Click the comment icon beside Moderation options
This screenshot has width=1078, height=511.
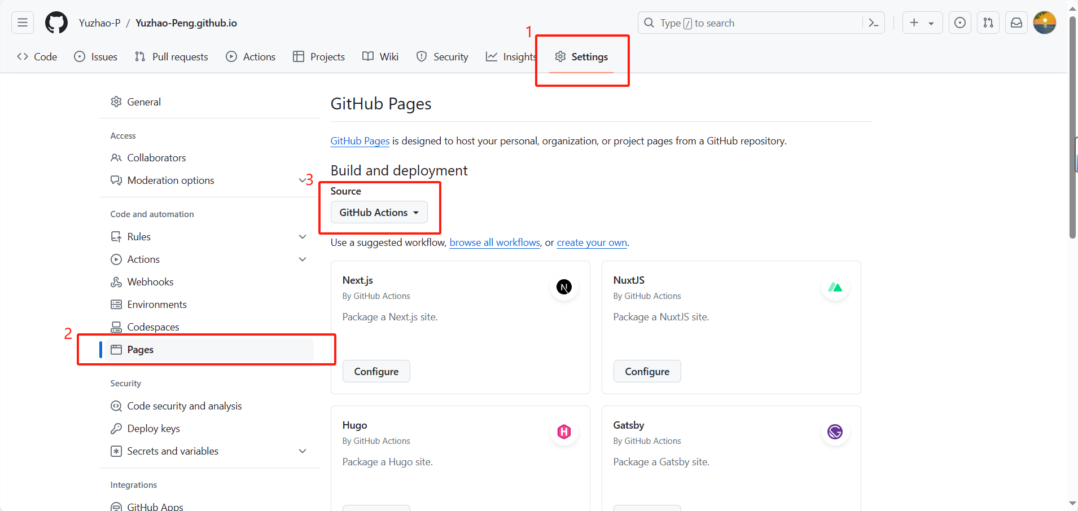click(116, 180)
